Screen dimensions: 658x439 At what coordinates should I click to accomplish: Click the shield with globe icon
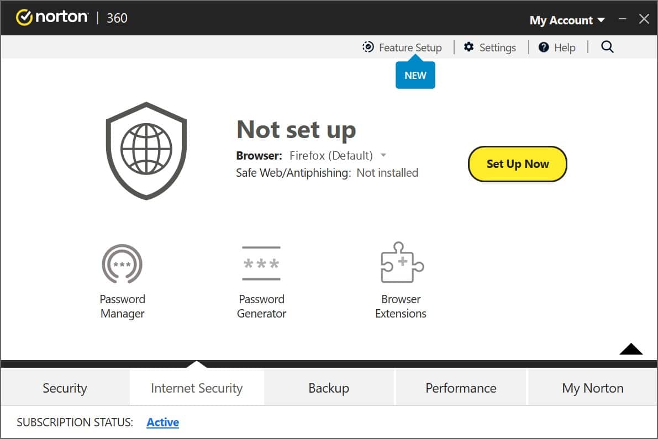[x=146, y=151]
